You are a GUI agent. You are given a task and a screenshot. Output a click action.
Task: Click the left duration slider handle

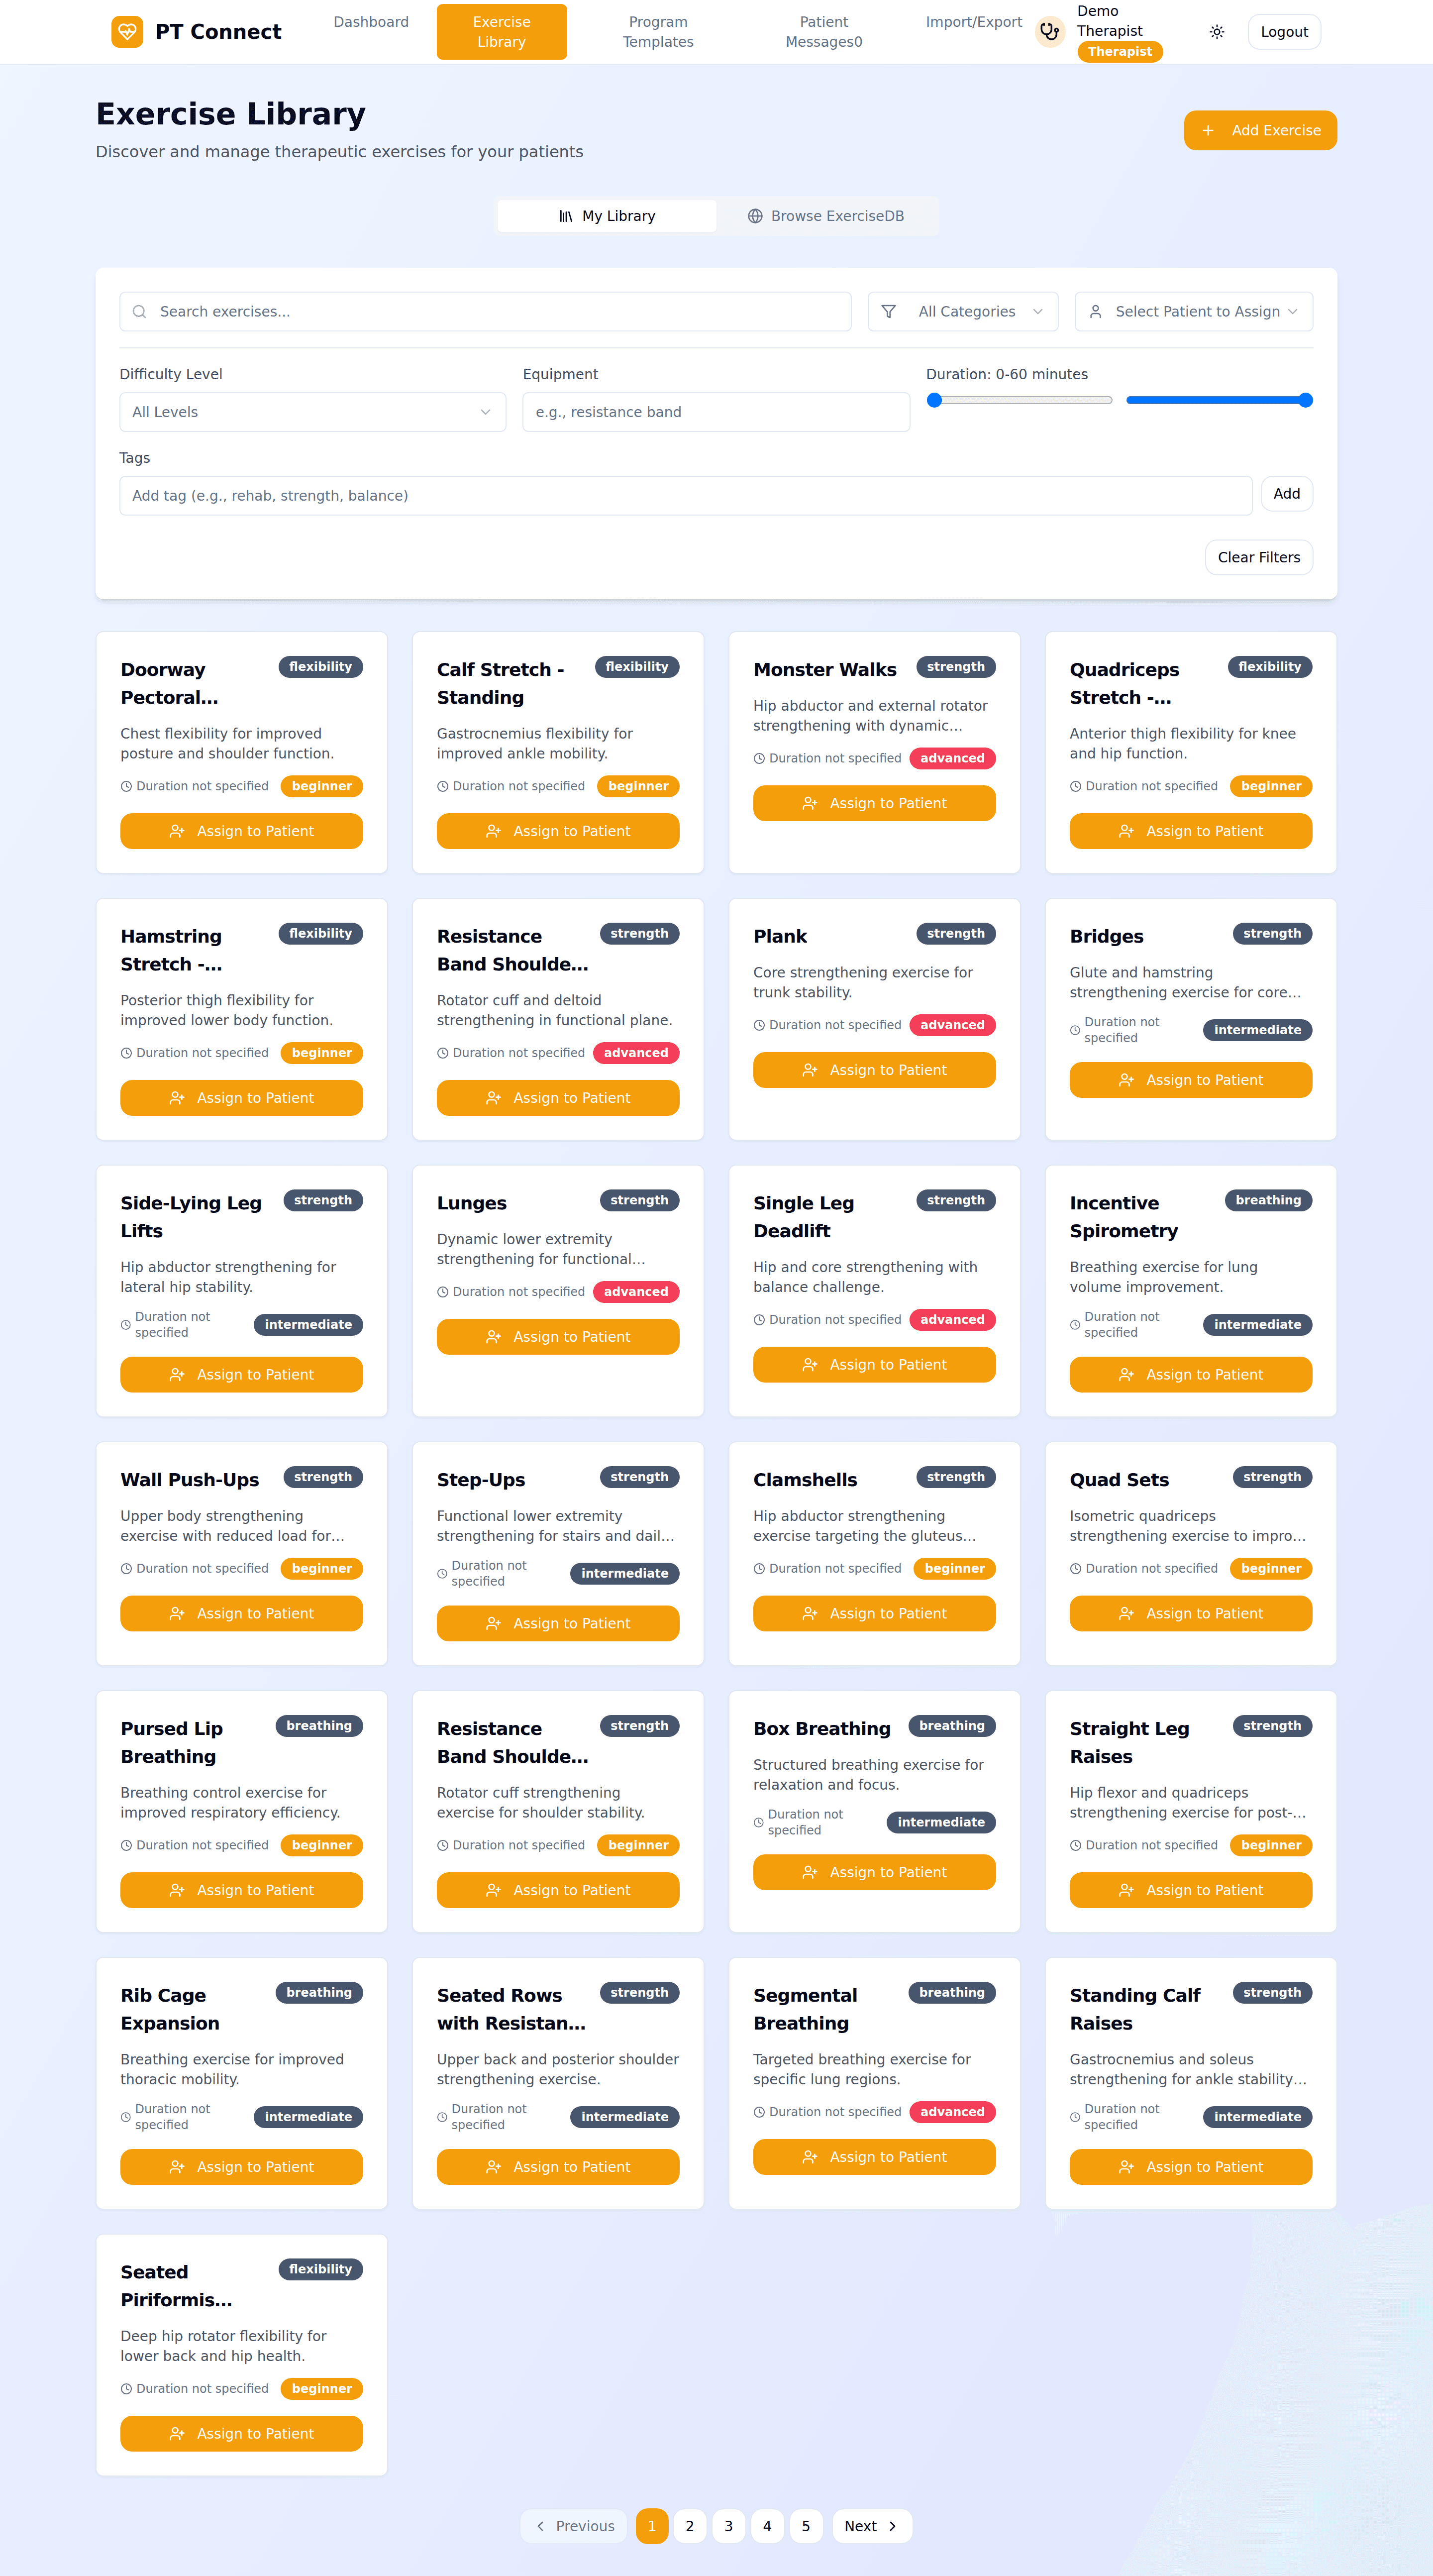(x=935, y=400)
